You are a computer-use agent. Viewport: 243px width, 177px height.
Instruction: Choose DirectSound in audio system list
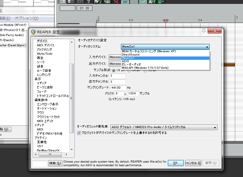(x=165, y=55)
